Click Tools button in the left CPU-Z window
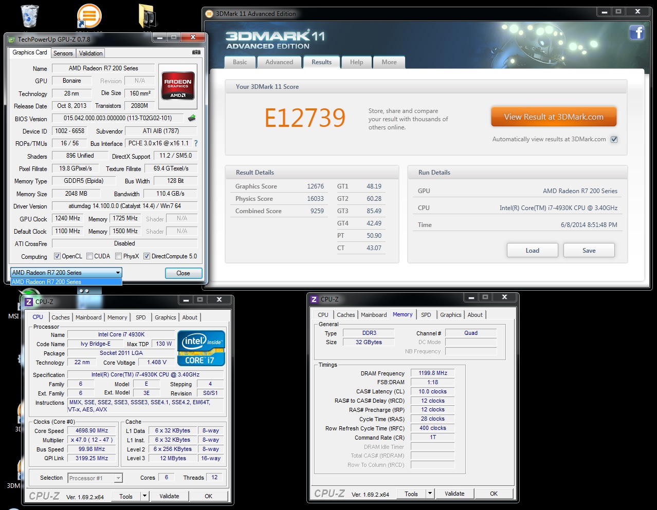 [126, 496]
